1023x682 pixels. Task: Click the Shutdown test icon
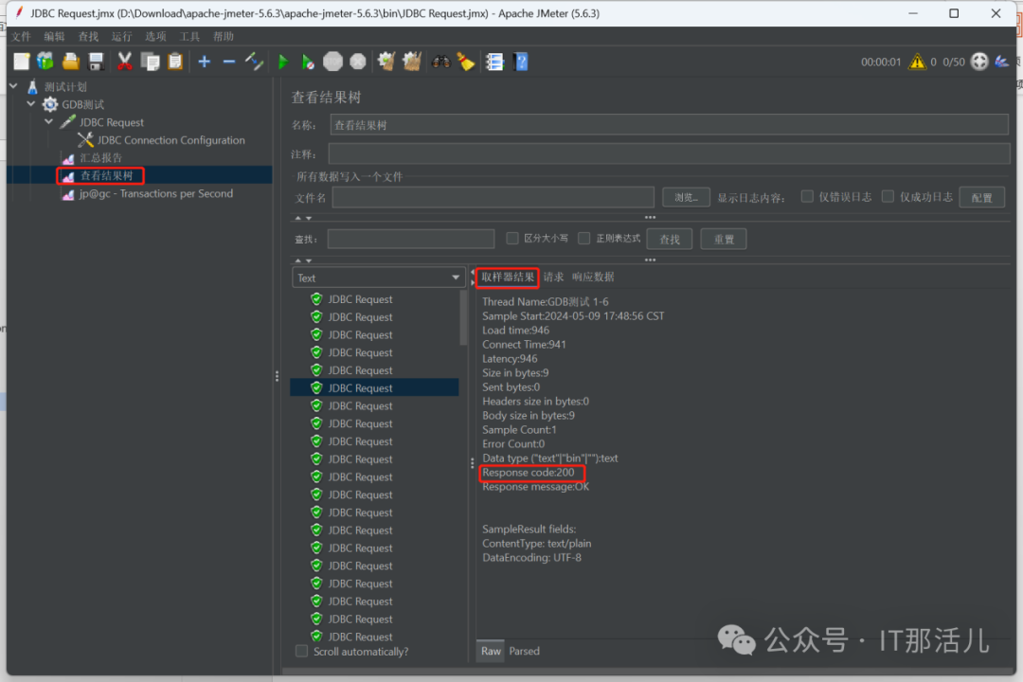[x=358, y=62]
